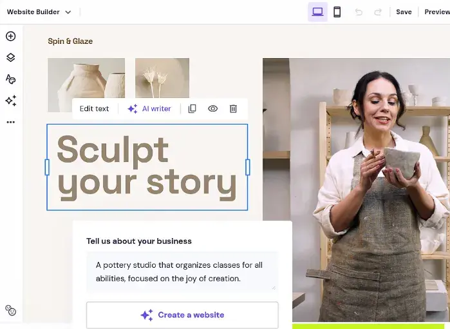Click the Add element plus icon
This screenshot has height=329, width=450.
pos(10,36)
